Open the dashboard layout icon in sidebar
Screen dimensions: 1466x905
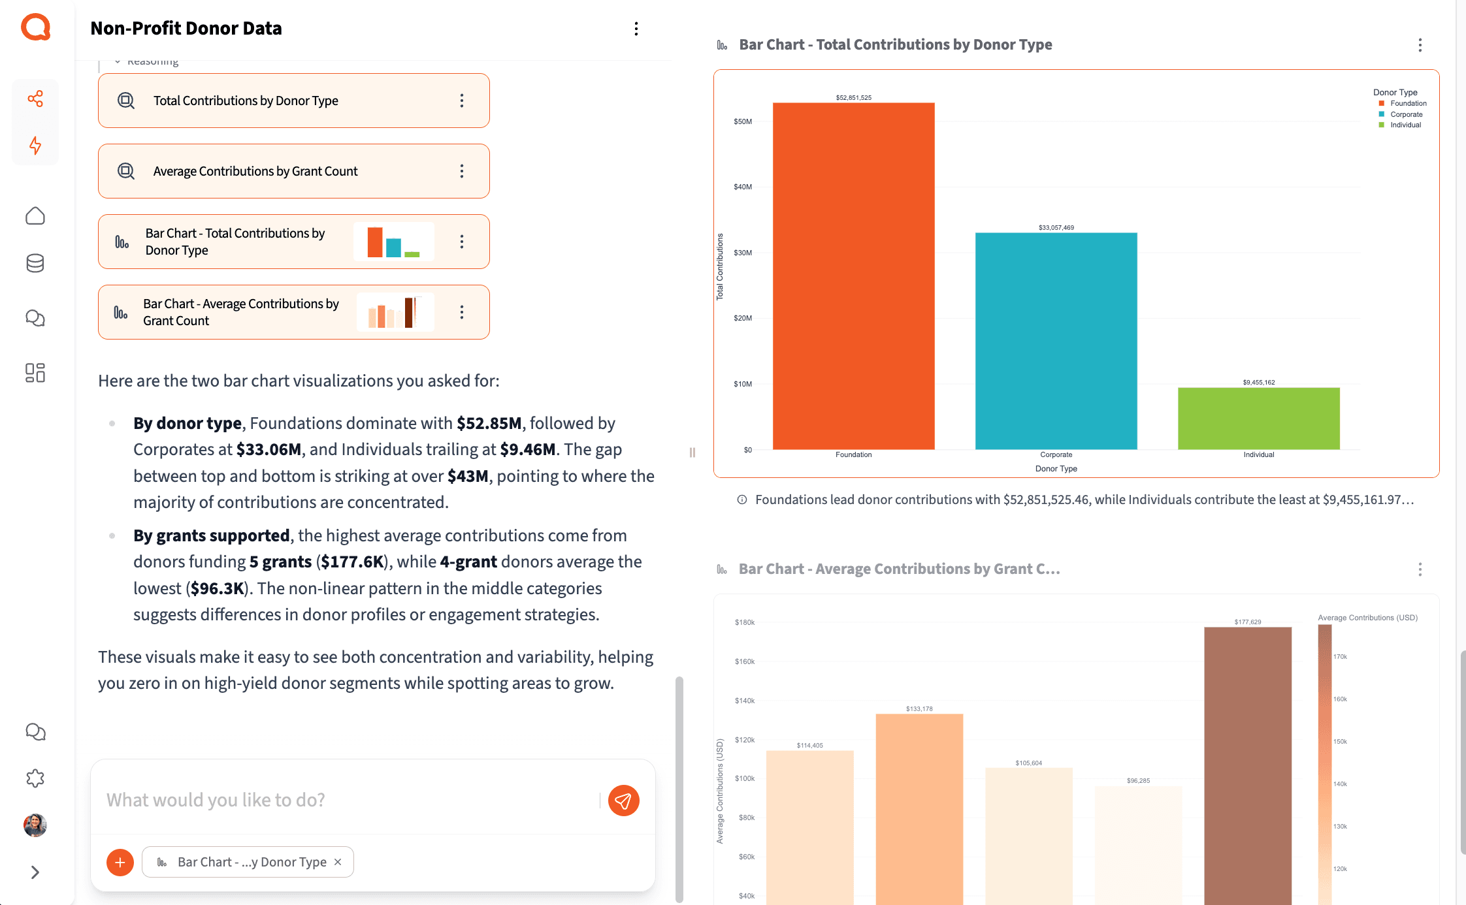point(35,373)
